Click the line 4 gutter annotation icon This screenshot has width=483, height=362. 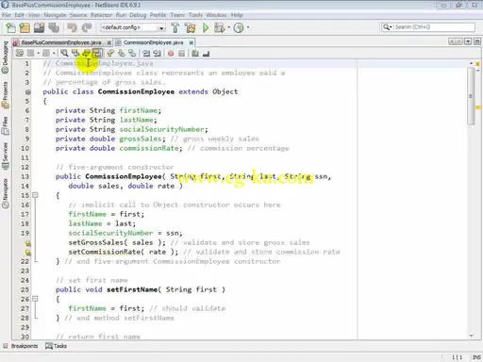coord(27,92)
